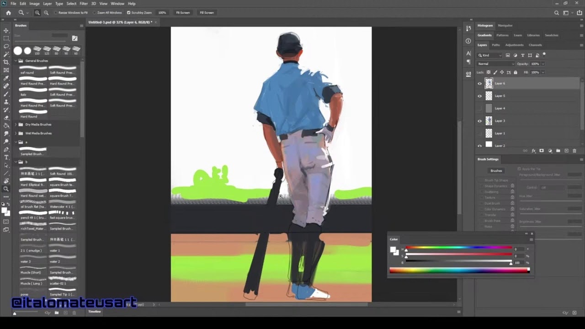The image size is (585, 329).
Task: Open the Fill dropdown arrow
Action: click(543, 72)
